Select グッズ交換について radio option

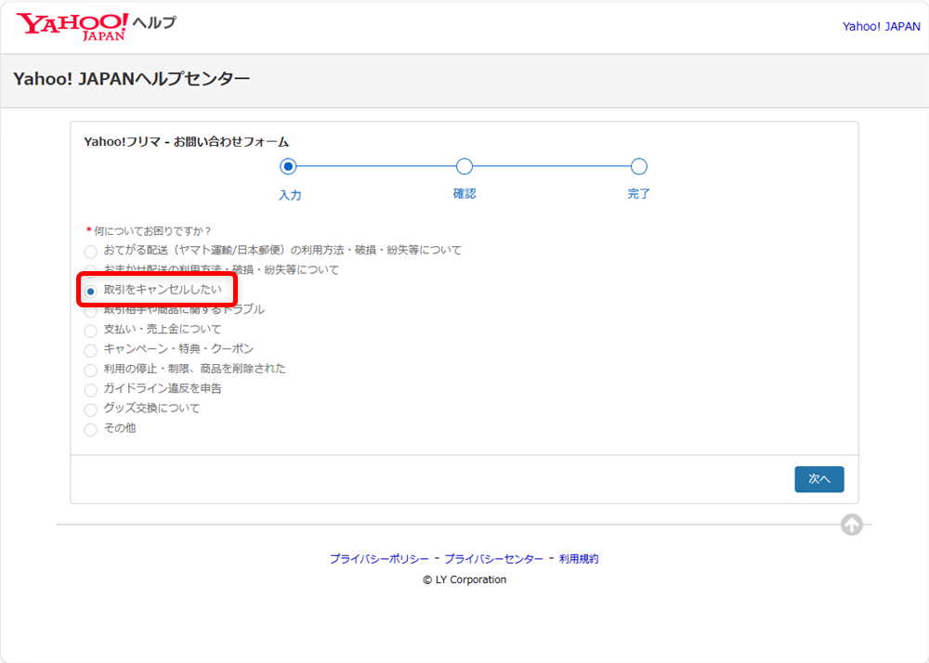click(x=91, y=409)
